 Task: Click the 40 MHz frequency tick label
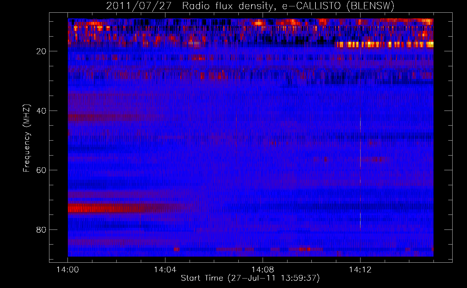pos(42,111)
